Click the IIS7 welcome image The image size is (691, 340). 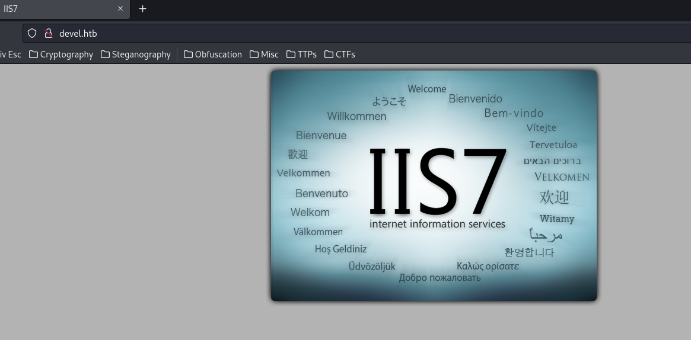(x=434, y=185)
